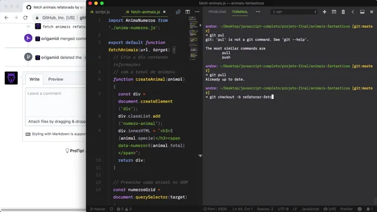Switch to the PROBLEMS panel tab
This screenshot has width=377, height=212.
coord(217,12)
